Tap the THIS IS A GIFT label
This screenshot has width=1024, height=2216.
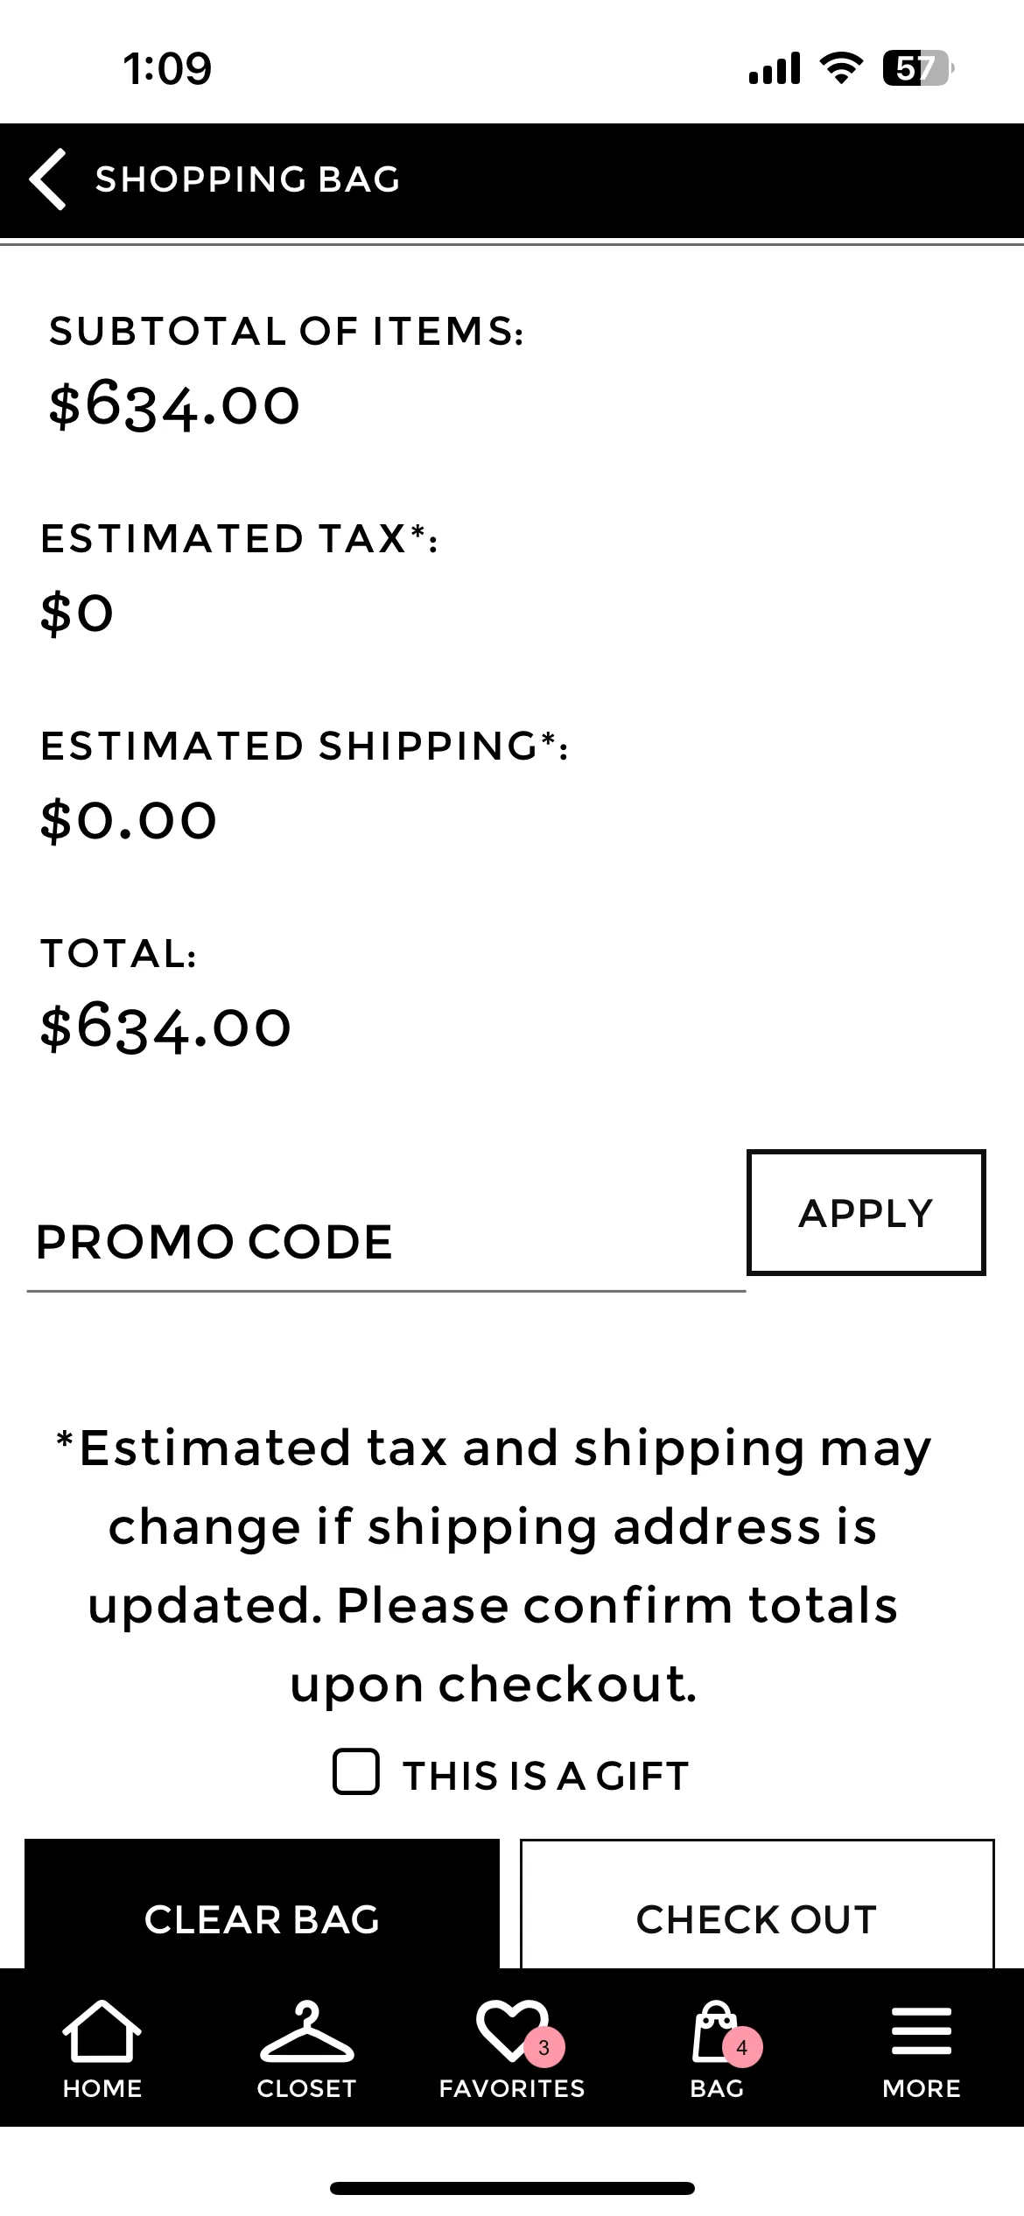(546, 1777)
